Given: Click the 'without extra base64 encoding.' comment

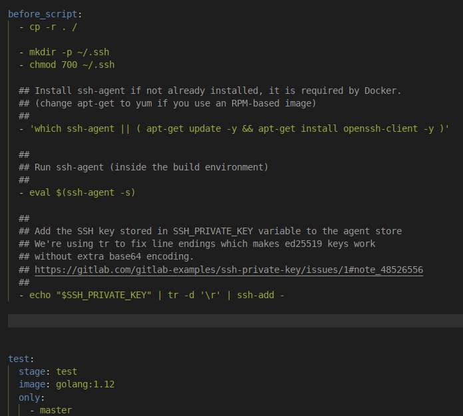Looking at the screenshot, I should pos(106,256).
